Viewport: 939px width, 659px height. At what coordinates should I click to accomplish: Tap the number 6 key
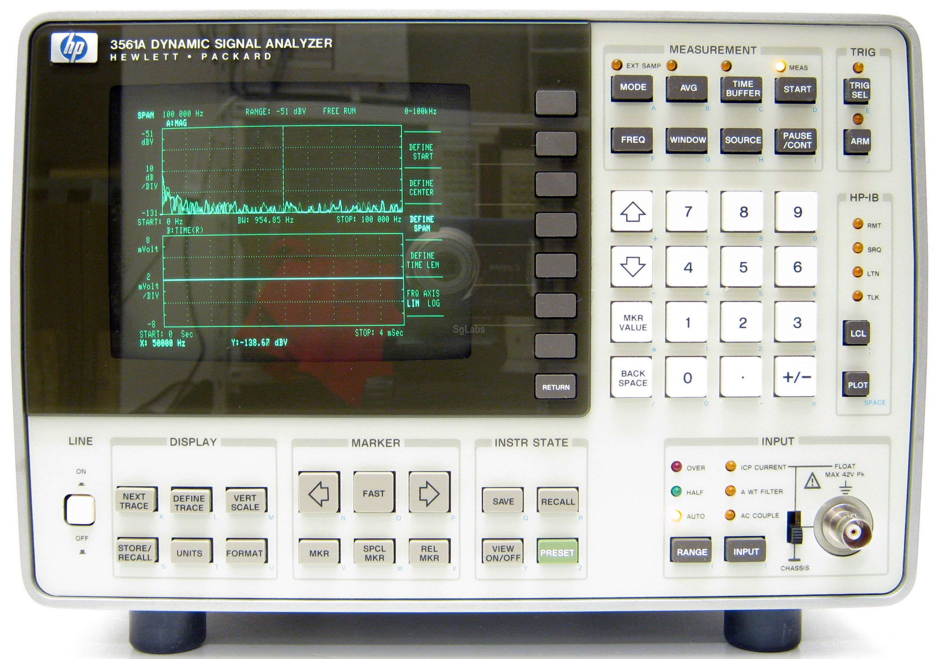click(x=796, y=267)
